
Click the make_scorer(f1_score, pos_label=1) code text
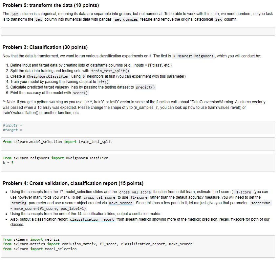click(50, 209)
